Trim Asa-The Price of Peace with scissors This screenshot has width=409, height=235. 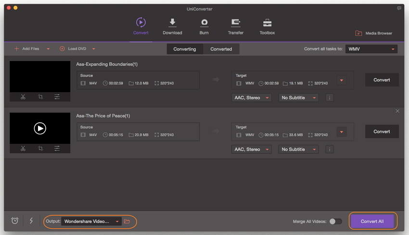(23, 149)
